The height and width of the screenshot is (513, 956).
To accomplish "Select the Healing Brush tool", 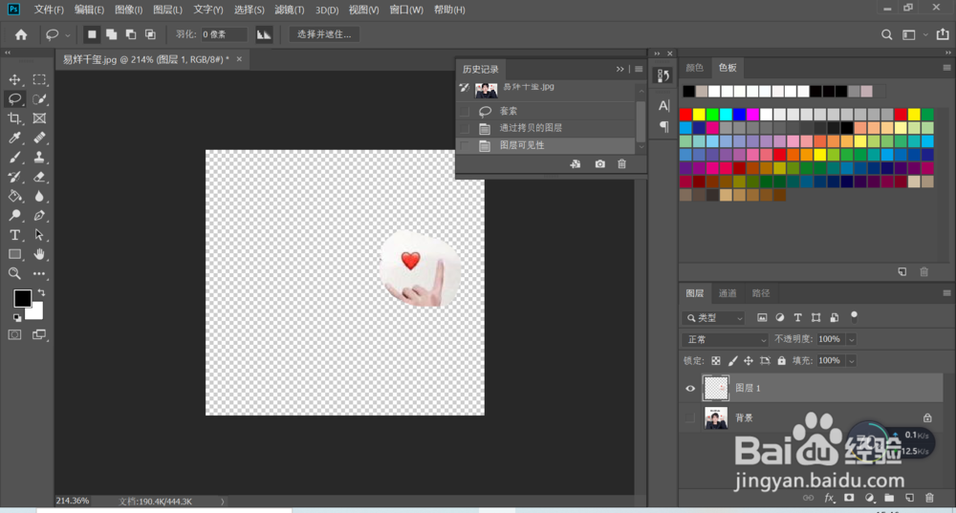I will coord(39,138).
